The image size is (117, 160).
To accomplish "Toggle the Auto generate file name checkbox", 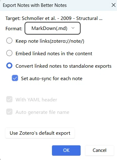I will point(9,112).
